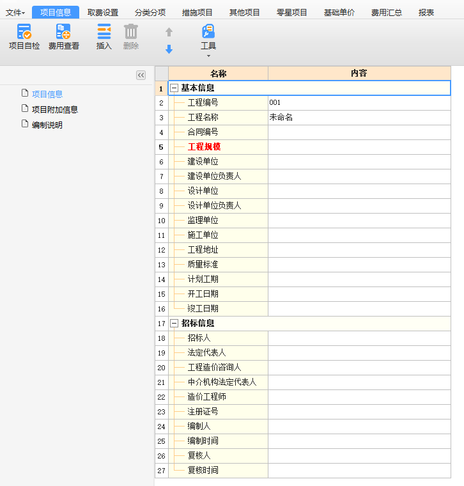The image size is (464, 486).
Task: Open the 费用查看 cost view icon
Action: (x=63, y=31)
